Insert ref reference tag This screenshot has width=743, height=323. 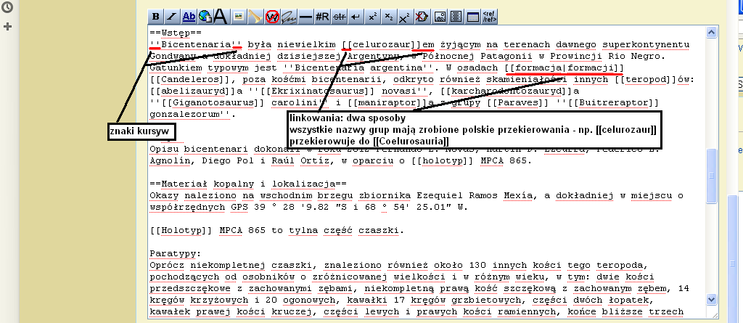click(490, 16)
